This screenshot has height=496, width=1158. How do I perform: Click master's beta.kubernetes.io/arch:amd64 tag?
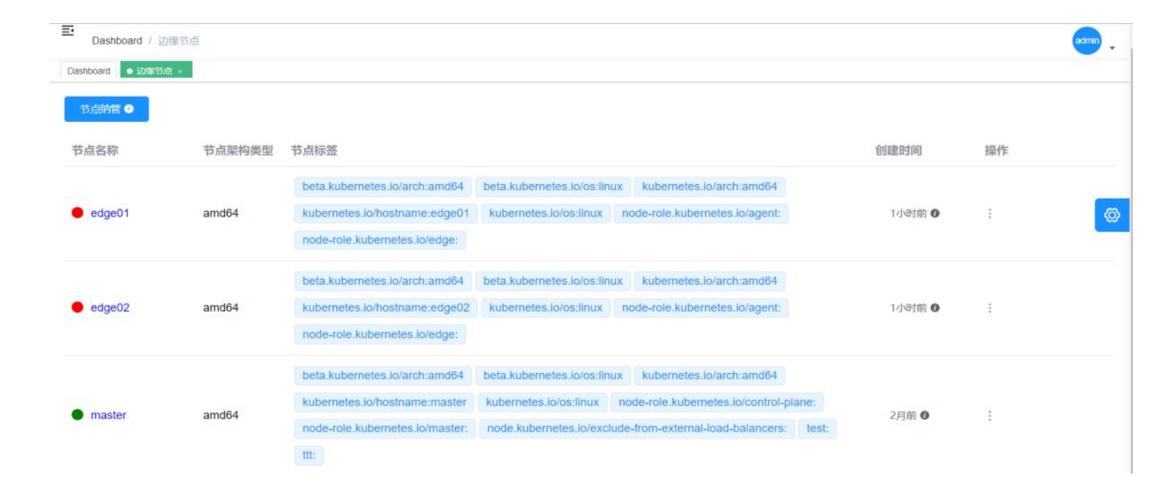coord(383,375)
